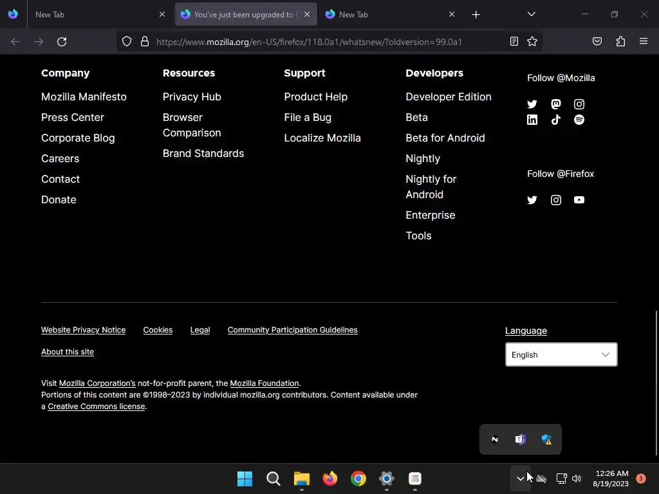
Task: Open Firefox's YouTube icon
Action: pyautogui.click(x=579, y=200)
